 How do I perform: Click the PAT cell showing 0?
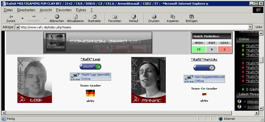(x=212, y=49)
